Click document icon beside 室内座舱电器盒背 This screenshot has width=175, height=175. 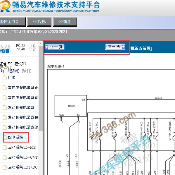click(x=5, y=98)
